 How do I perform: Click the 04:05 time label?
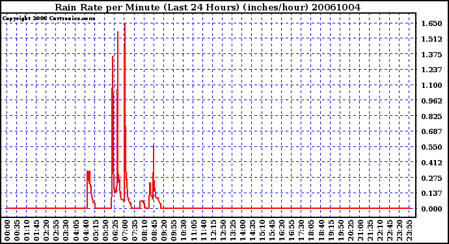click(75, 230)
